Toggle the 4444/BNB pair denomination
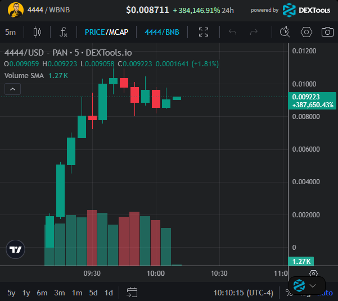338x301 pixels. click(x=162, y=33)
